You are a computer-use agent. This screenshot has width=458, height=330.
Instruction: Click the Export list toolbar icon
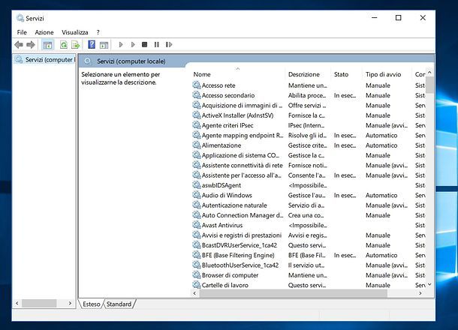coord(75,45)
